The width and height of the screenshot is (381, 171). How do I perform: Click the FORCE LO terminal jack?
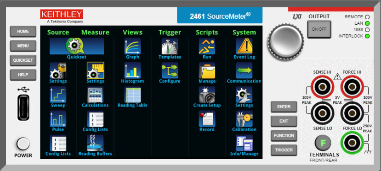pos(352,113)
